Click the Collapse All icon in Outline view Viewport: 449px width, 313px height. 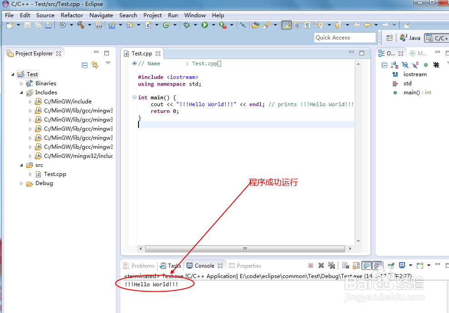pyautogui.click(x=384, y=65)
